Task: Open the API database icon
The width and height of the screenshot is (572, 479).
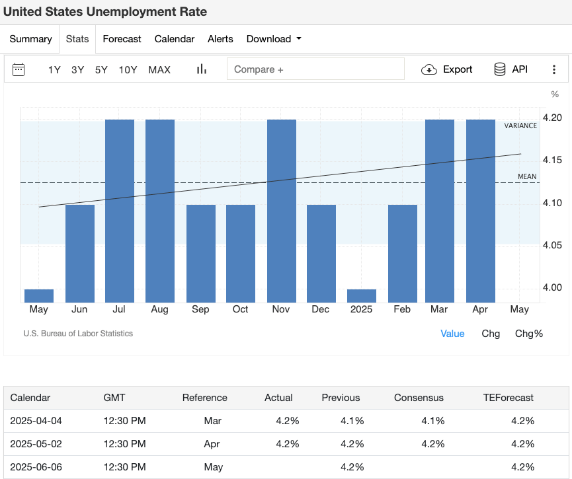Action: (x=500, y=69)
